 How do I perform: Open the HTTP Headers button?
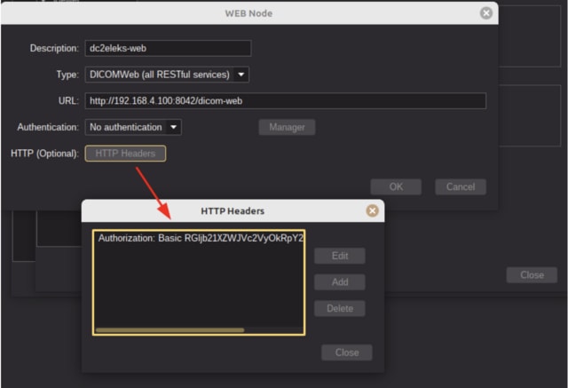tap(125, 154)
